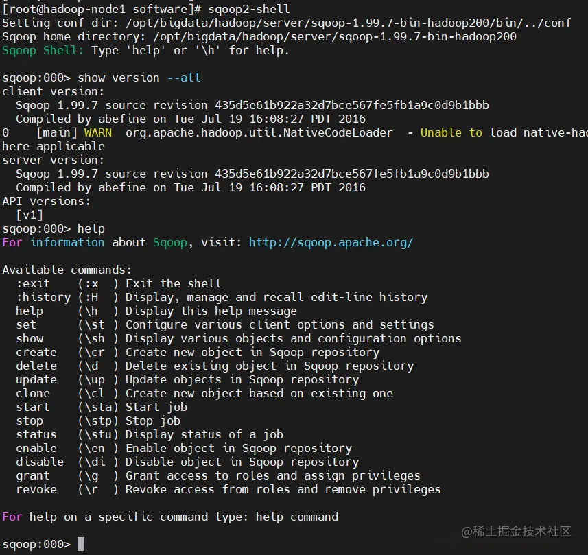
Task: Click the 'set' command row
Action: coord(225,324)
